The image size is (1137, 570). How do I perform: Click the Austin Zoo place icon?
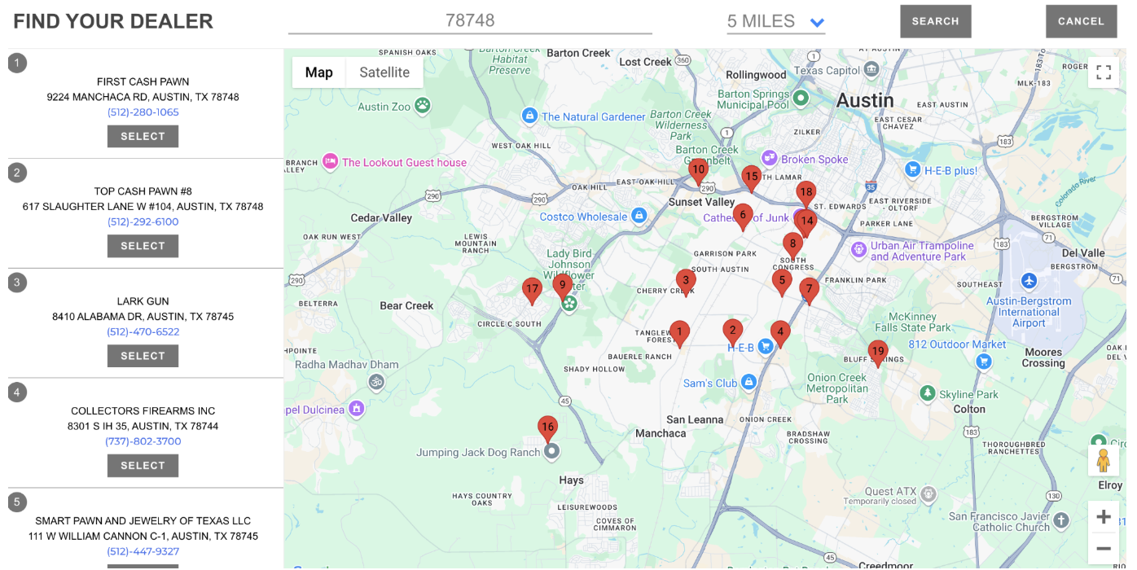pyautogui.click(x=422, y=106)
